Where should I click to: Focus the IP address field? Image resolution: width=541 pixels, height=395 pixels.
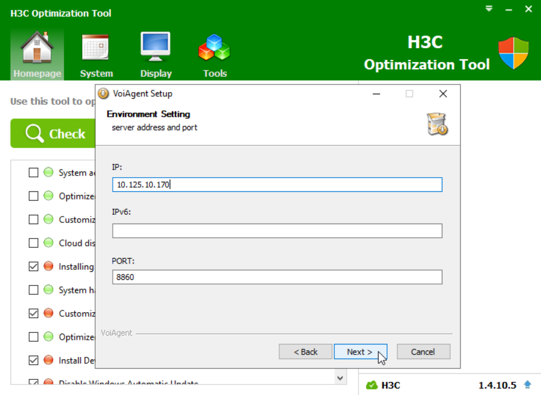(277, 184)
